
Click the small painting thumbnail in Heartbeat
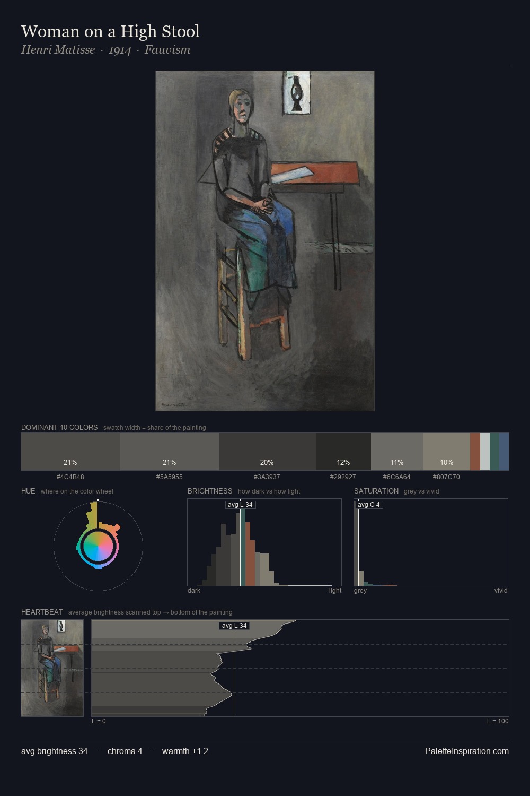[52, 668]
